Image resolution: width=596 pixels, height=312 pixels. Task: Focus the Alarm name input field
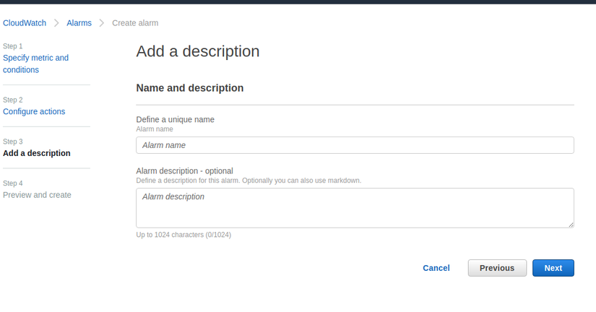(355, 145)
